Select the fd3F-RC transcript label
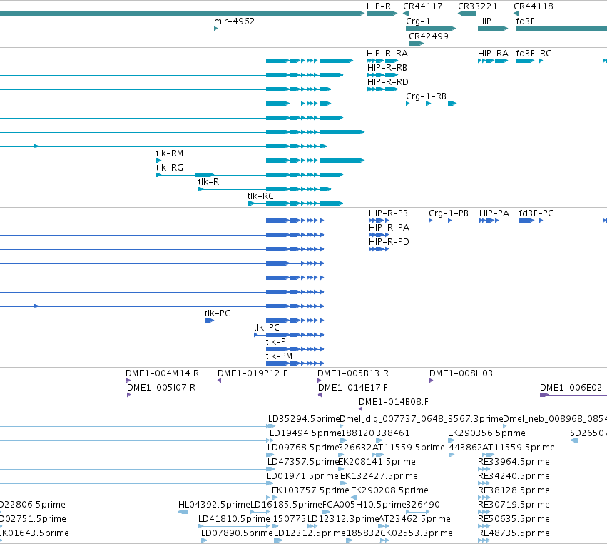The height and width of the screenshot is (544, 607). [534, 54]
